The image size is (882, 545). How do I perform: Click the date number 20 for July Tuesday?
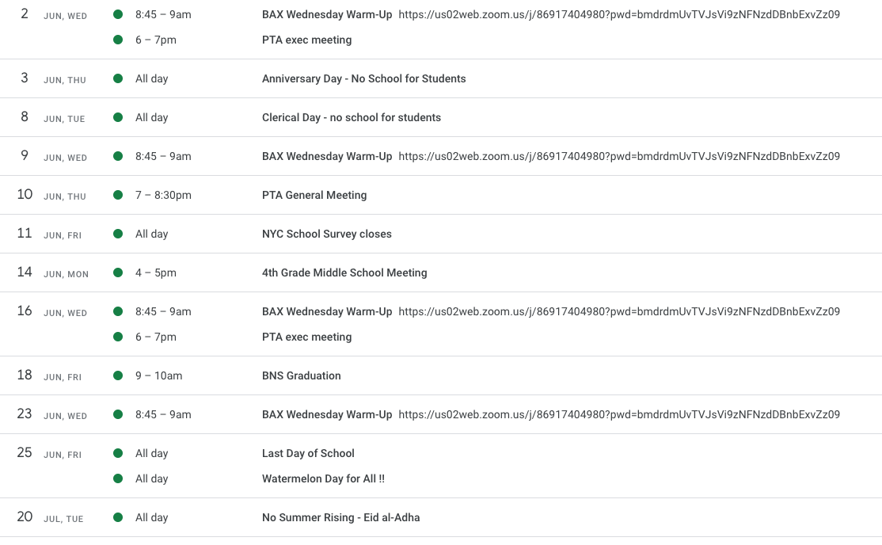click(25, 516)
